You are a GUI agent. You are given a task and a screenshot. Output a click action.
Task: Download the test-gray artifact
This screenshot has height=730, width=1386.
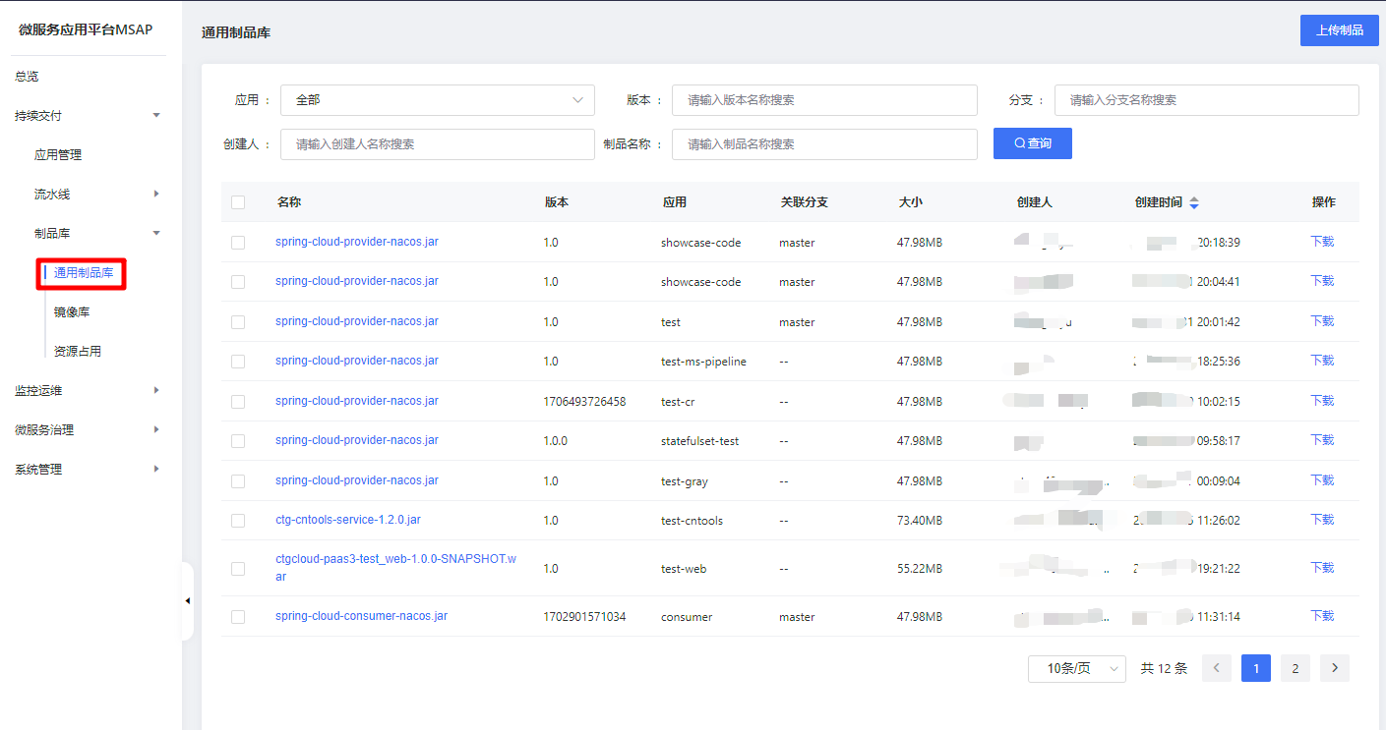pos(1322,480)
